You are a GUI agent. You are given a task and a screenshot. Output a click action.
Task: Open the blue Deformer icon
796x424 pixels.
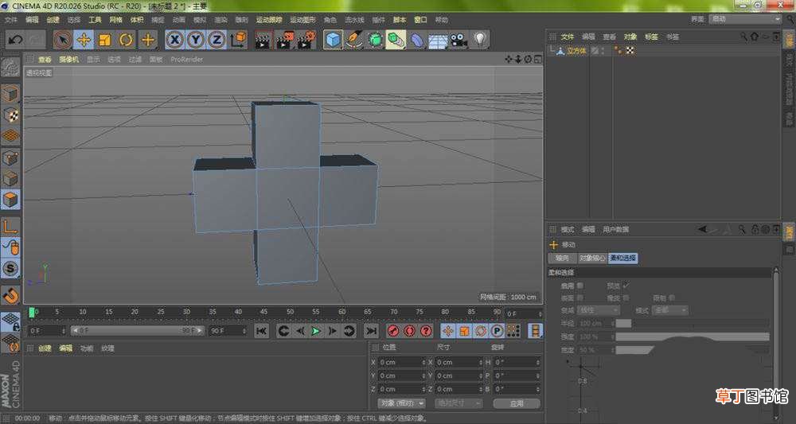point(417,40)
